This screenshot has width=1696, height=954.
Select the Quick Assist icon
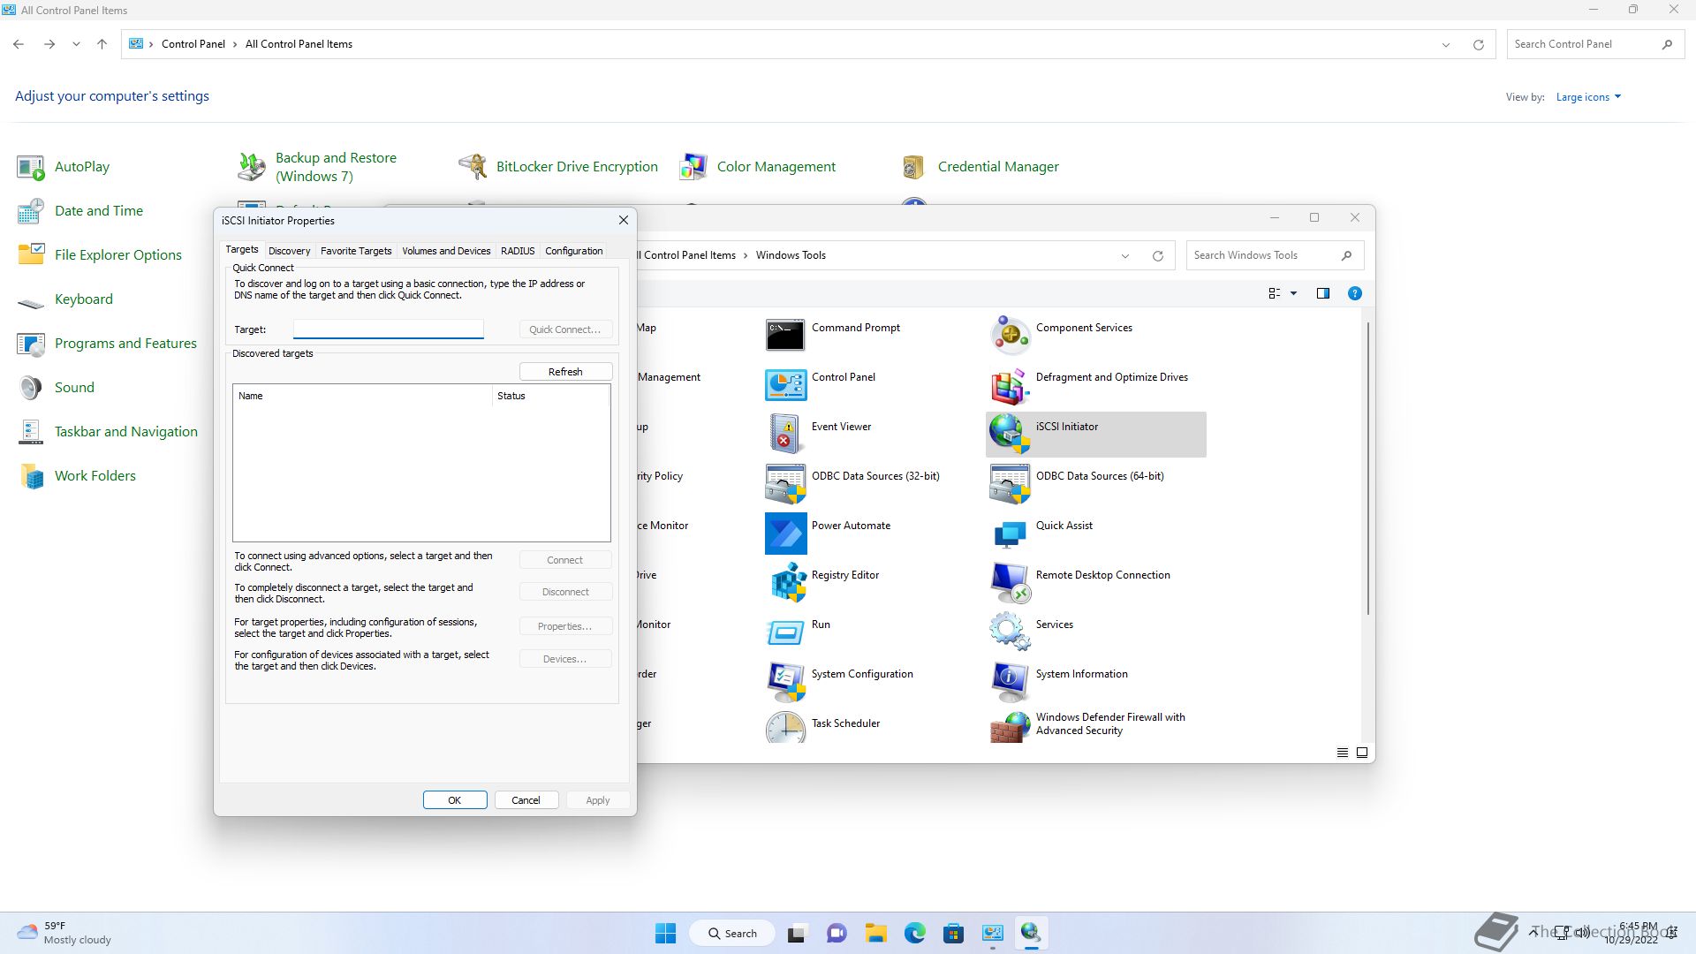point(1010,533)
